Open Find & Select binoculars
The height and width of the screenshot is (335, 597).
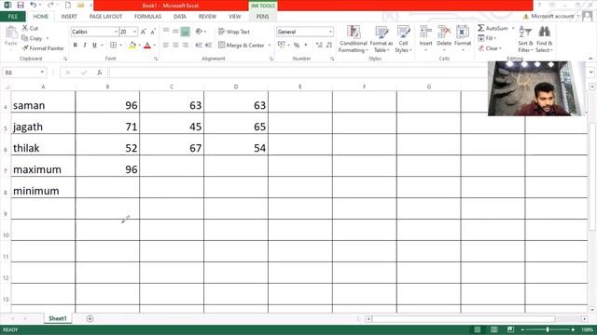click(544, 39)
